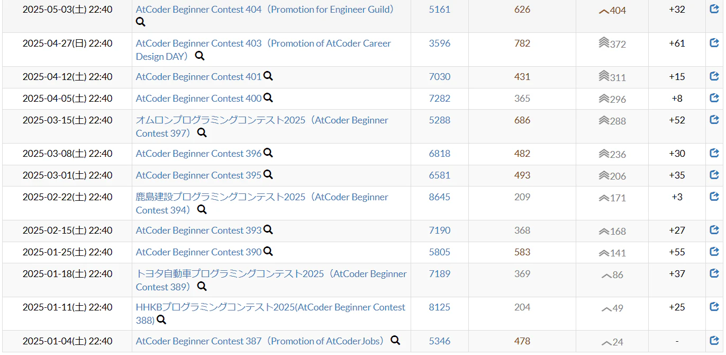Click rank link 7282
The height and width of the screenshot is (355, 726).
pos(440,99)
